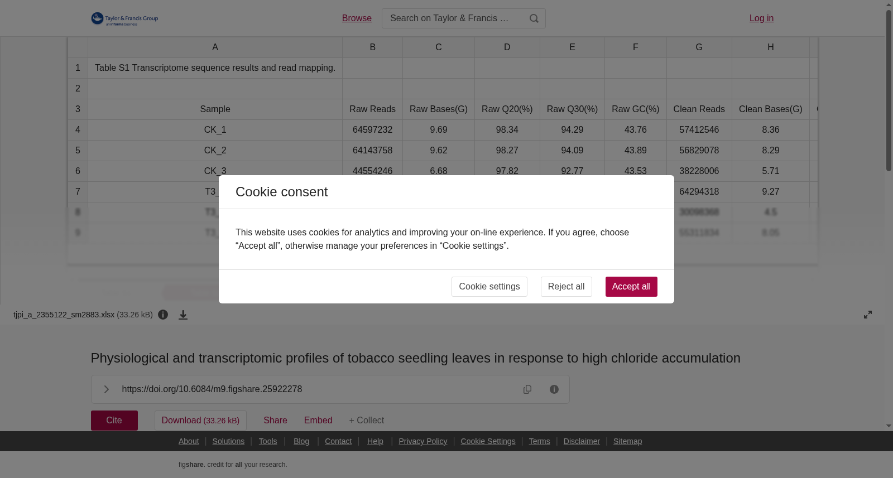The image size is (893, 478).
Task: Open the Embed option
Action: click(318, 421)
